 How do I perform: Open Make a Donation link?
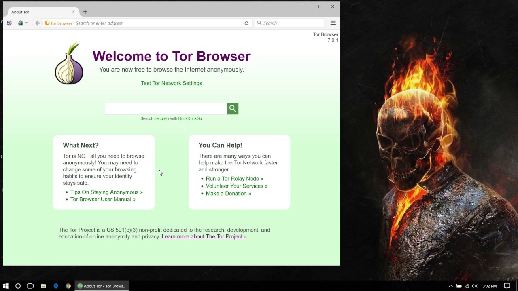tap(228, 193)
